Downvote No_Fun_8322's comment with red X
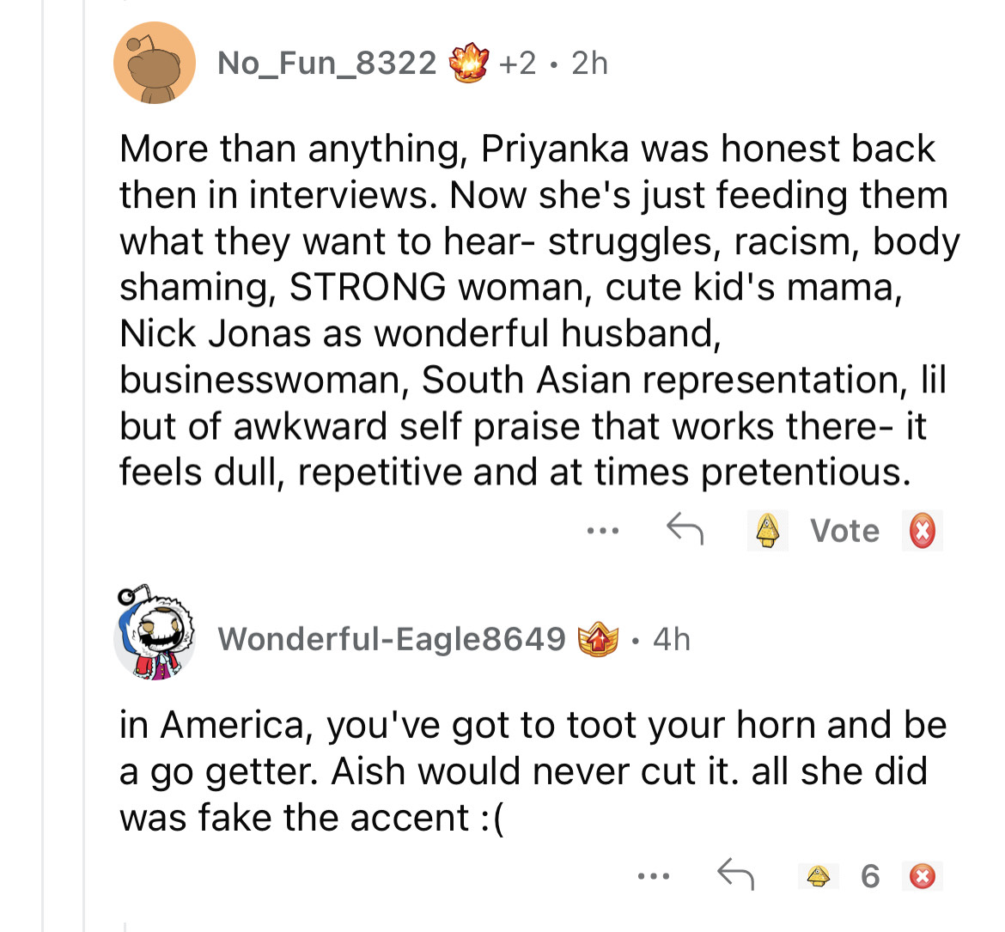 point(922,530)
